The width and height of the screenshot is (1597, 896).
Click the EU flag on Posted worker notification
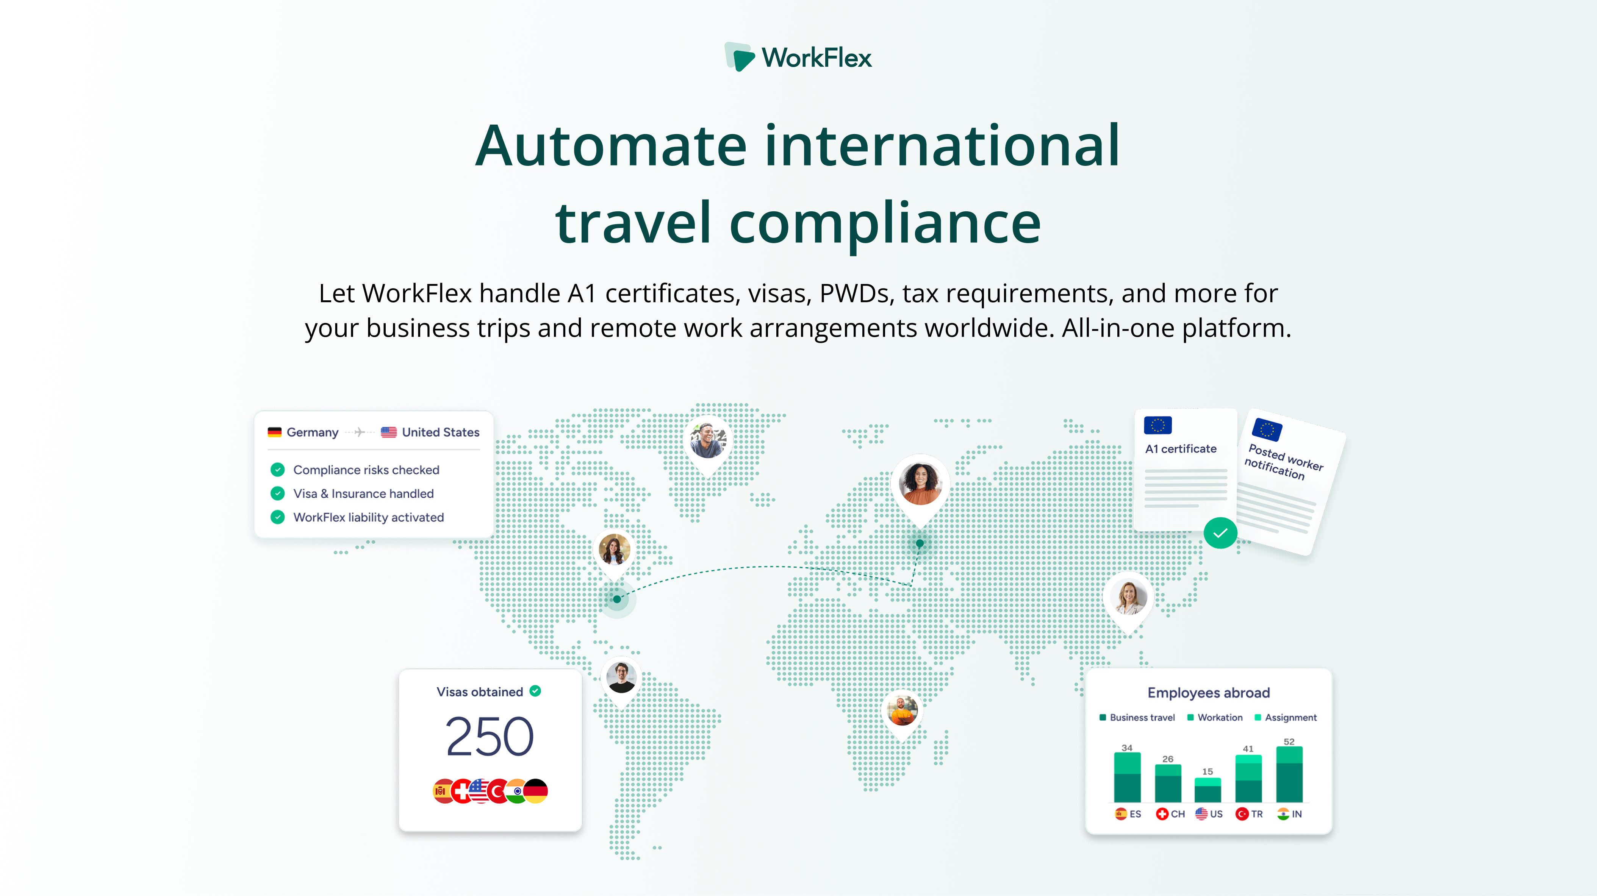coord(1267,429)
